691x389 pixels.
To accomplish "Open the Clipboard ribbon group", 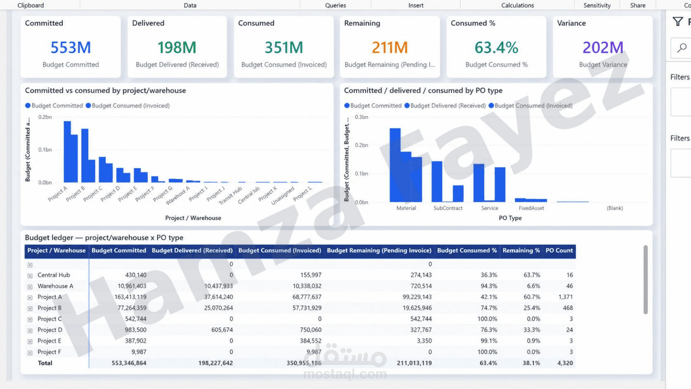I will [x=31, y=5].
